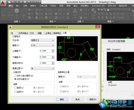Choose the 旋转 Rotate tool

point(49,10)
